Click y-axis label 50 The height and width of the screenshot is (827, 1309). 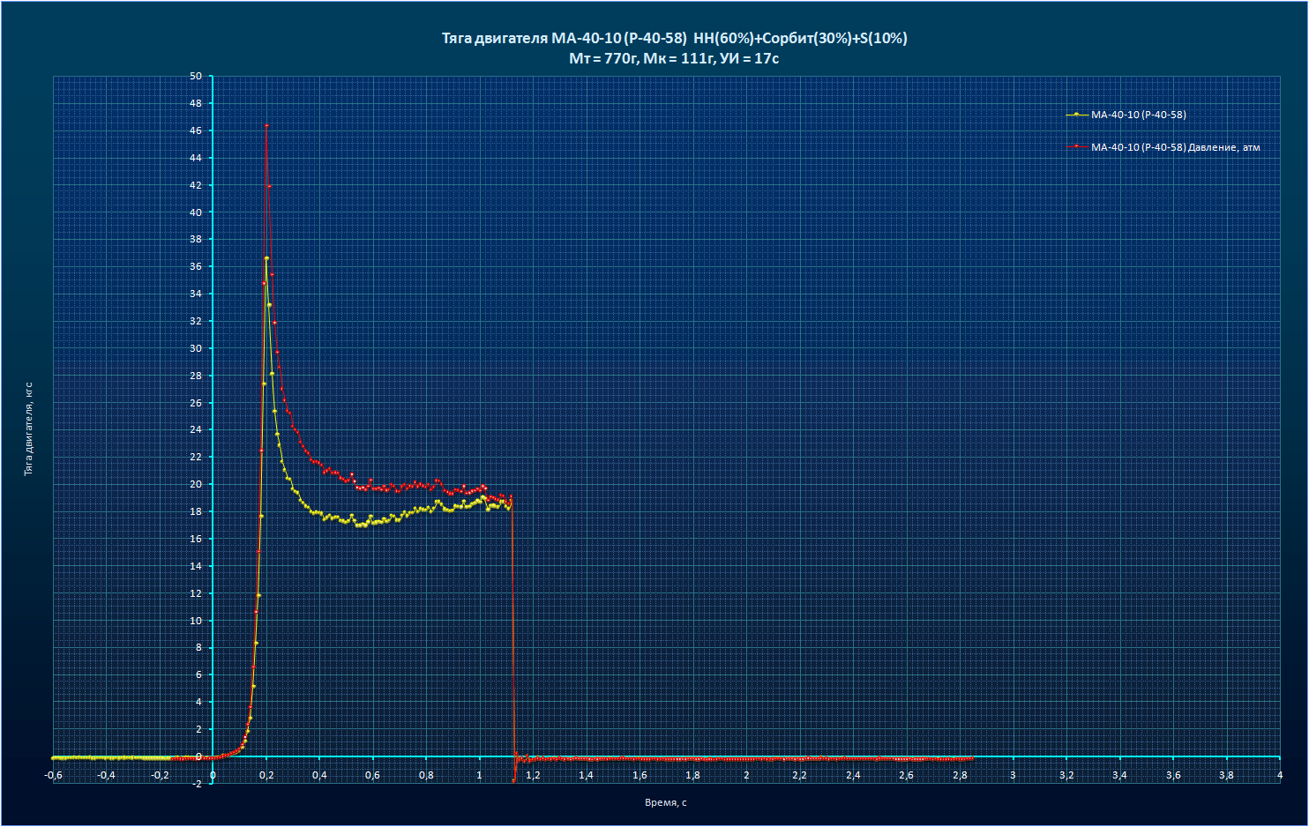point(196,76)
